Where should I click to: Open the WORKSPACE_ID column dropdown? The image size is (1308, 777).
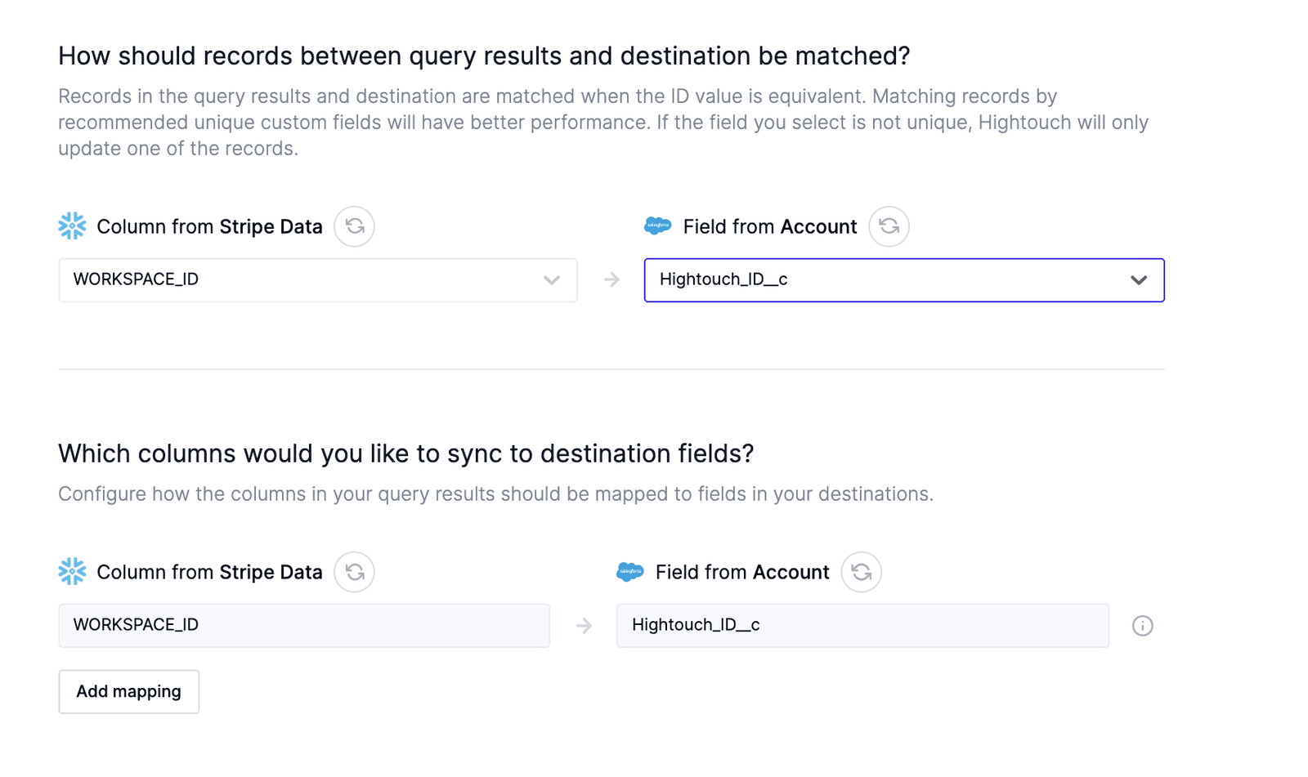[317, 279]
